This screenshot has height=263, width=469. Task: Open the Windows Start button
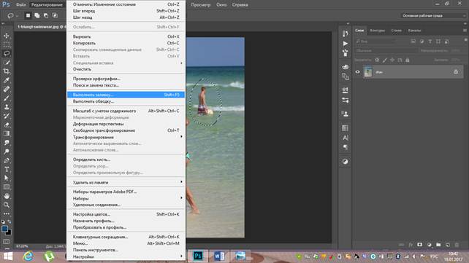pos(8,256)
